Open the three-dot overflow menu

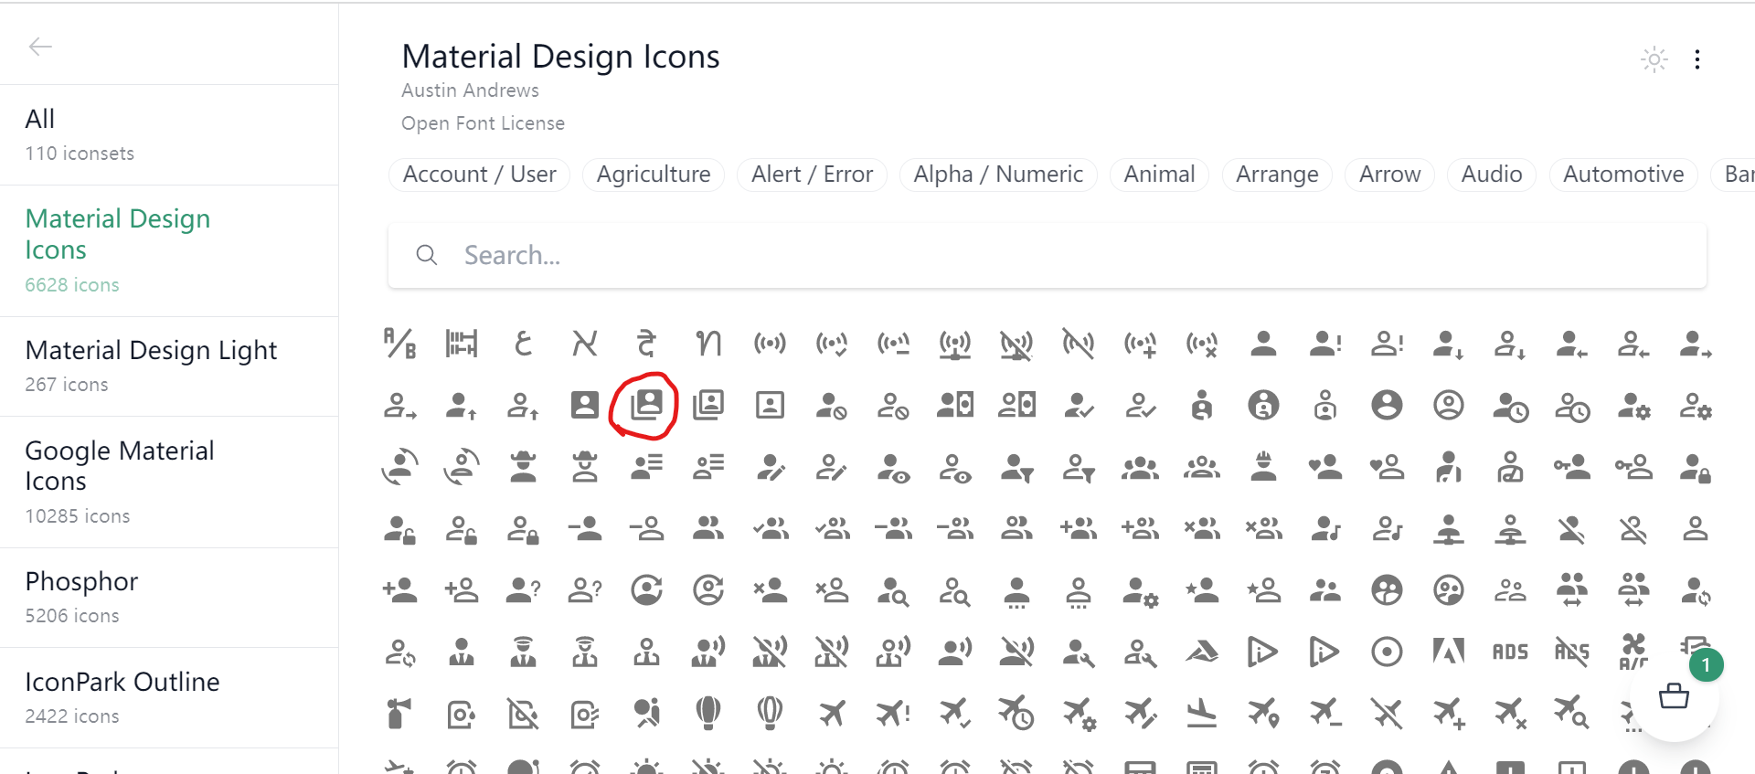point(1697,59)
